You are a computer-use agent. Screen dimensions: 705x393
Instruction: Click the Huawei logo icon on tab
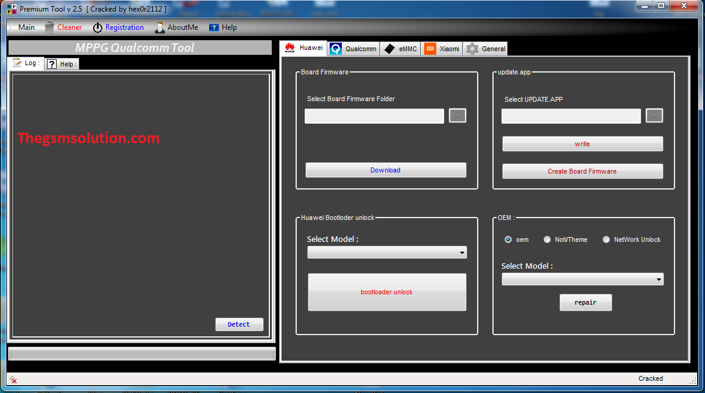coord(290,48)
